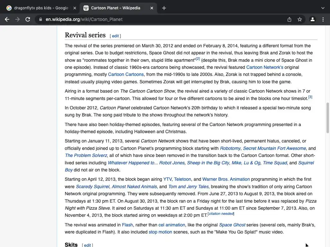Image resolution: width=330 pixels, height=247 pixels.
Task: Follow the Mike, Lu & Og link
Action: 246,163
